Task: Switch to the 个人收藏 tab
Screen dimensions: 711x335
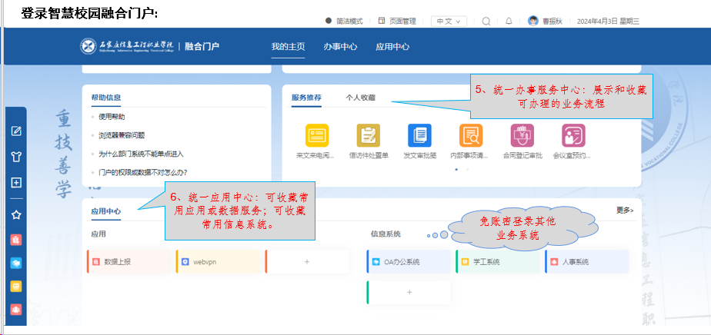Action: tap(360, 98)
